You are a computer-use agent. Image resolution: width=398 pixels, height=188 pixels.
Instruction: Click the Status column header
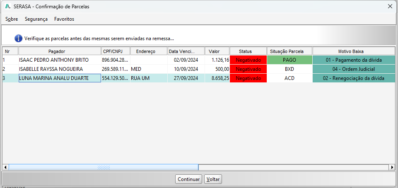pyautogui.click(x=248, y=51)
